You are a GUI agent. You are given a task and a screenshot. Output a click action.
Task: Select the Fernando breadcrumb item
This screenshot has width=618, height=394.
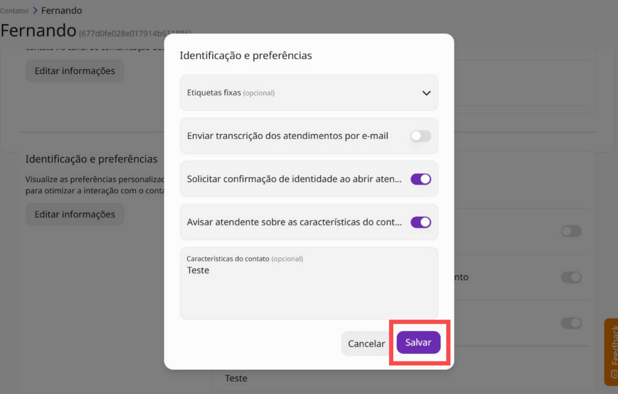(x=62, y=10)
